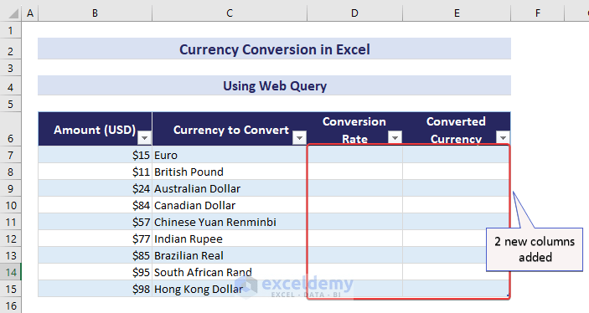Open the Currency to Convert filter dropdown

click(299, 138)
